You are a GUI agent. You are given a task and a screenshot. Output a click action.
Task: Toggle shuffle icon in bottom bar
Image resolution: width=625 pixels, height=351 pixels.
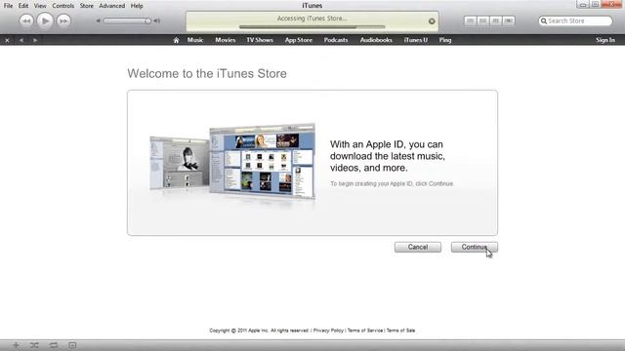[x=34, y=345]
